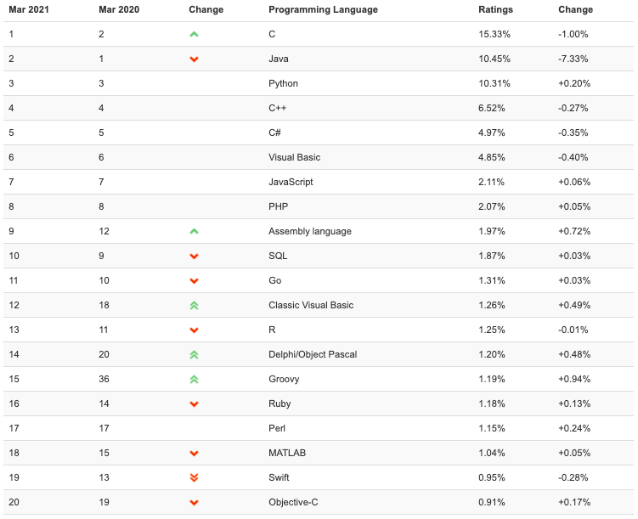
Task: Click double green arrow for Delphi/Object Pascal
Action: point(194,355)
